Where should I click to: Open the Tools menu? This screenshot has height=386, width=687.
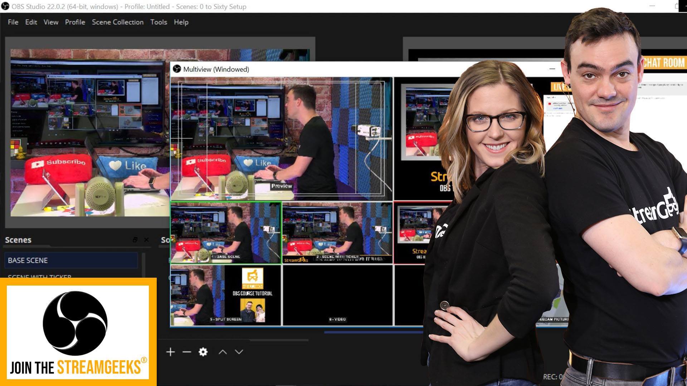(159, 22)
